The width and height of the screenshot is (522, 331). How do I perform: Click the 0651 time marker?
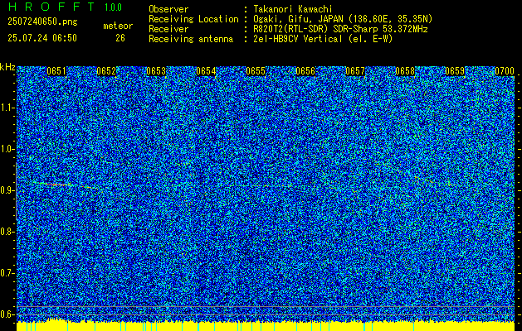pos(56,71)
